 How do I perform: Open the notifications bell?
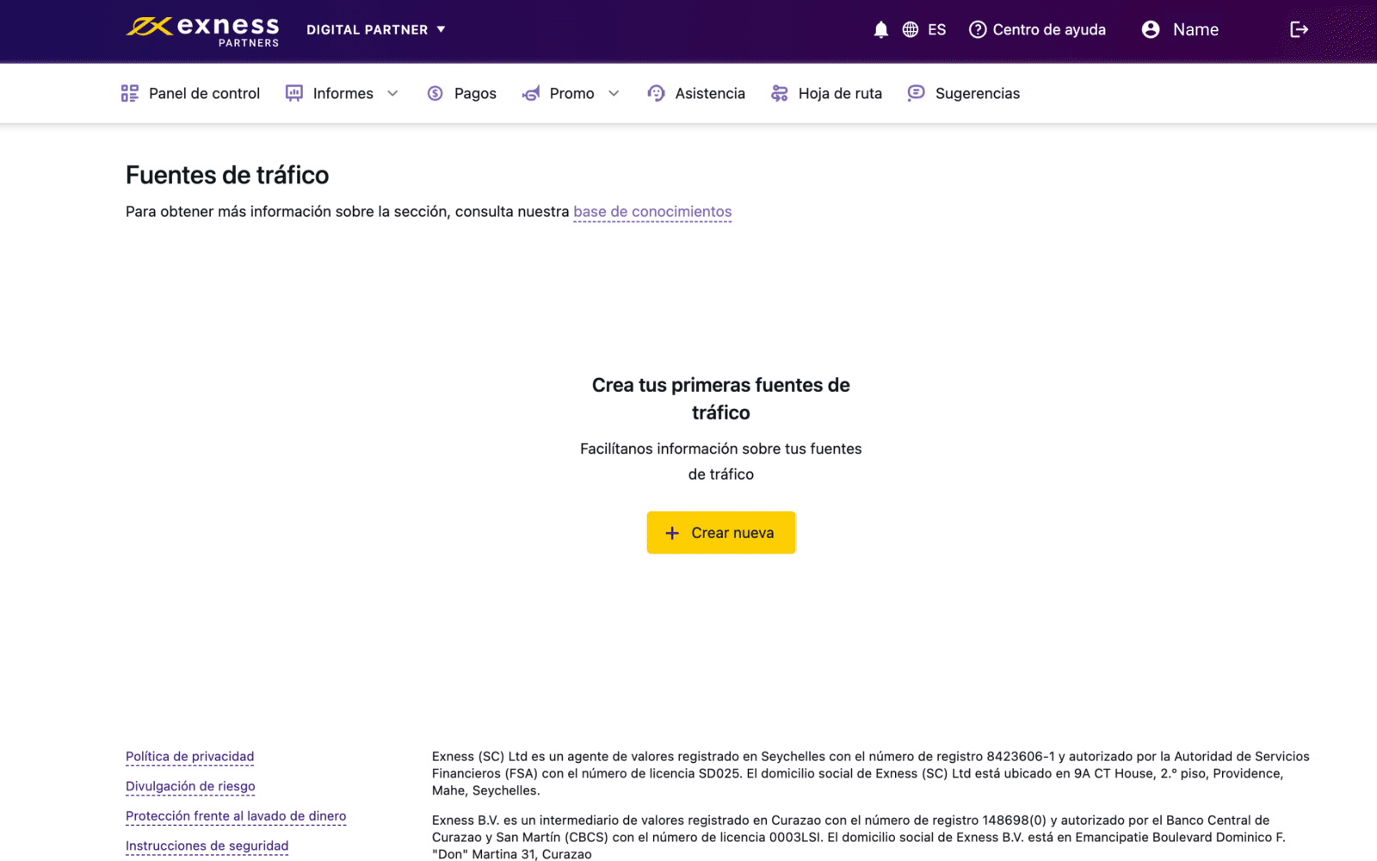click(880, 30)
